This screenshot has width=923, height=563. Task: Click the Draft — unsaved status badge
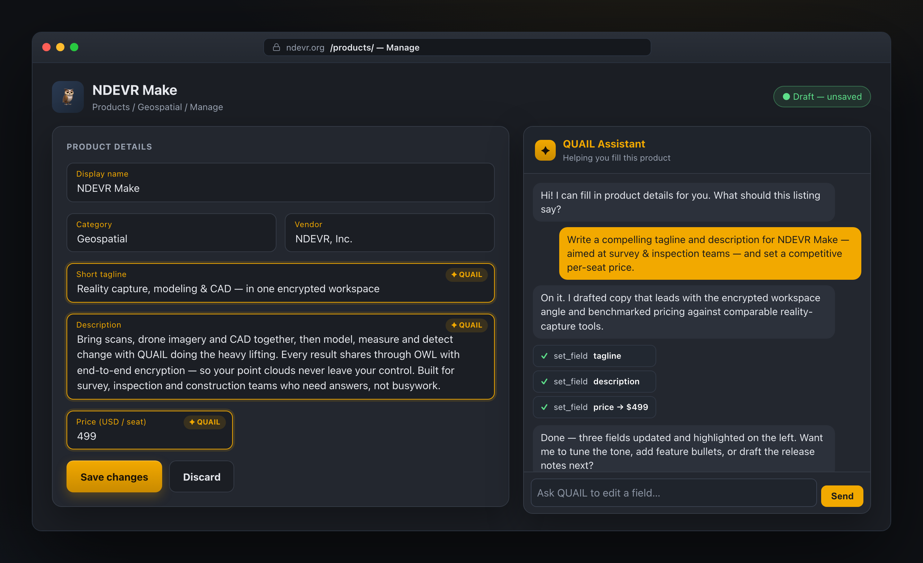coord(822,97)
